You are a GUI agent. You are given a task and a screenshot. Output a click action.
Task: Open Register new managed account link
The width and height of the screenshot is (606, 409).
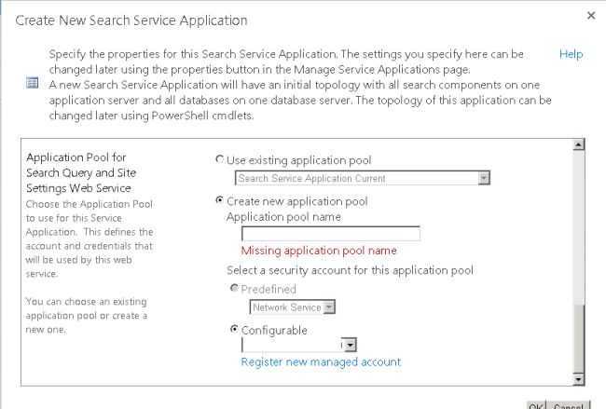pyautogui.click(x=321, y=361)
